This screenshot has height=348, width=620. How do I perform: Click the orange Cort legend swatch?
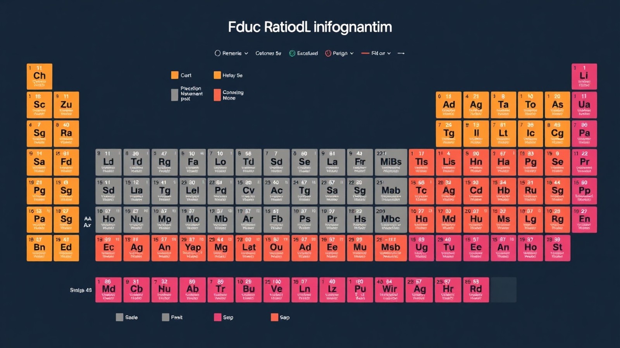pyautogui.click(x=175, y=75)
